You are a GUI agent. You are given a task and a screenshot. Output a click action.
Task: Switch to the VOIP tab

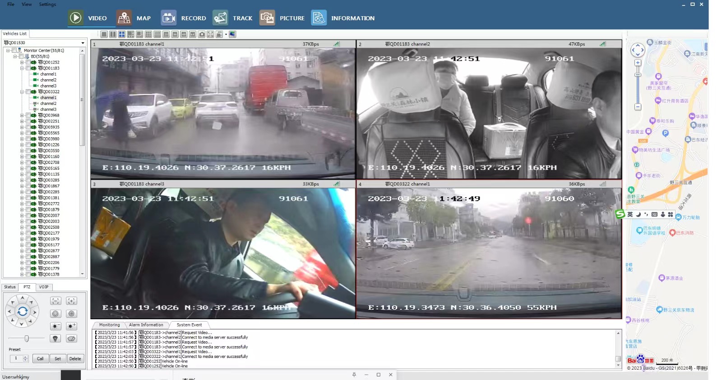pos(44,287)
